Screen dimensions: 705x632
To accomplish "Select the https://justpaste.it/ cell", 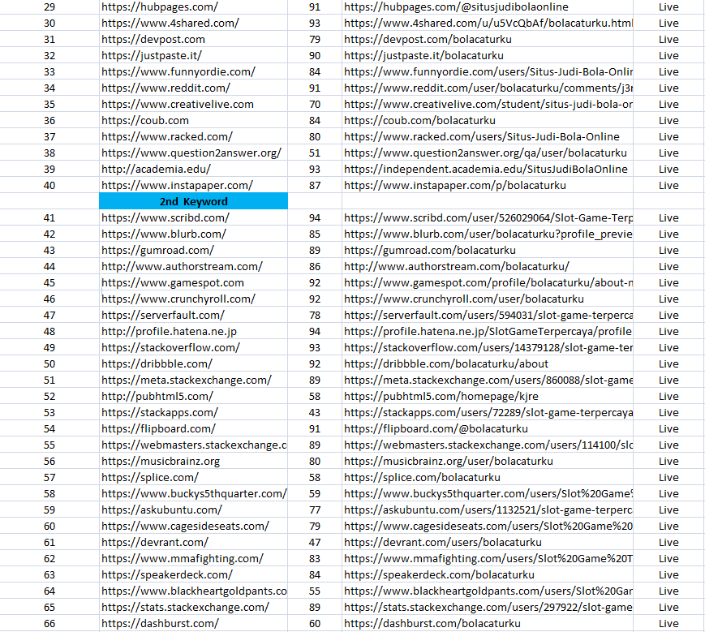I will click(x=193, y=55).
